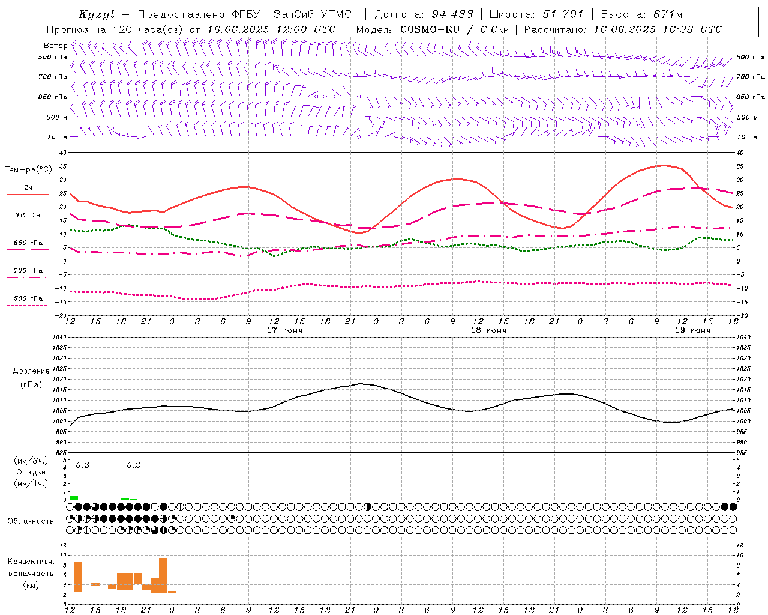Click the "Ветер" wind panel label
The image size is (768, 615).
pyautogui.click(x=56, y=46)
